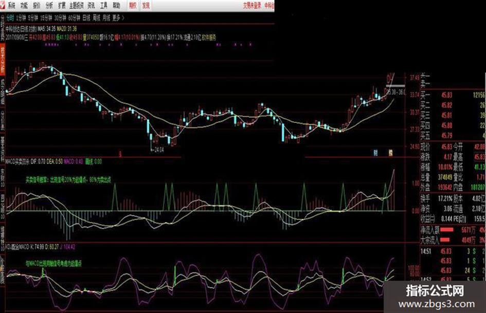
Task: Open the 资讯 menu
Action: point(91,6)
